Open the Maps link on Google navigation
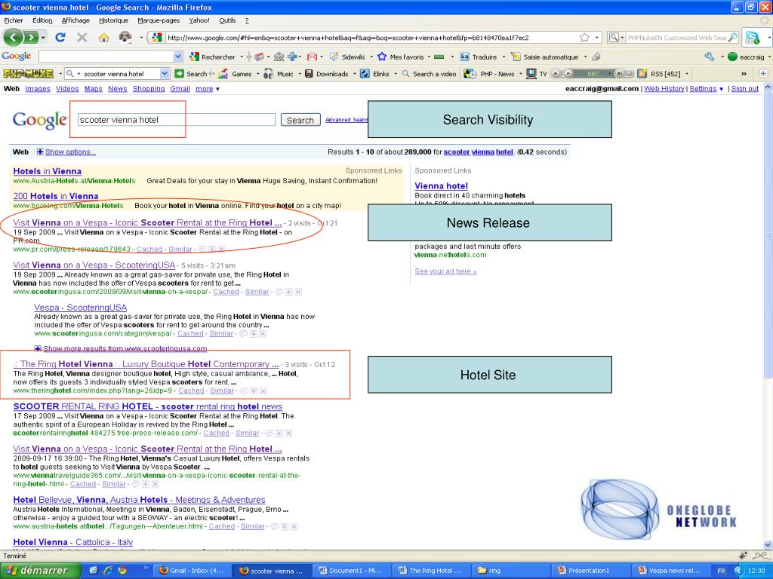This screenshot has height=579, width=773. pos(93,89)
